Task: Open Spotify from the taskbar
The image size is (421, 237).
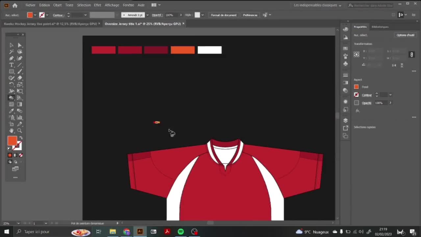Action: [181, 232]
